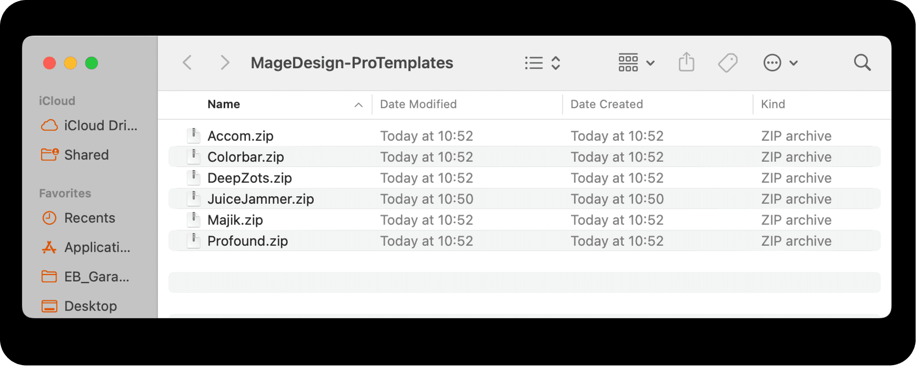Image resolution: width=922 pixels, height=378 pixels.
Task: Click the Date Modified column header
Action: coord(418,104)
